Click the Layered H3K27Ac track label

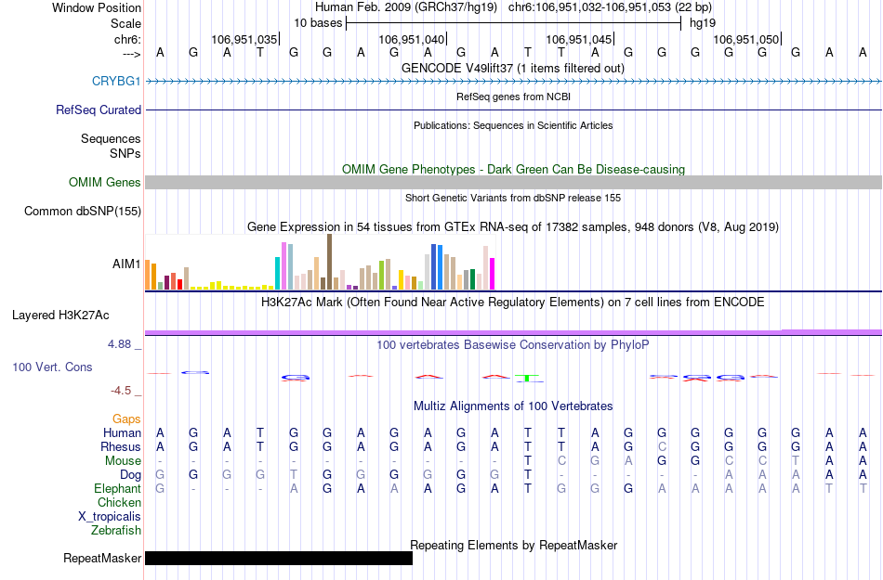[60, 316]
